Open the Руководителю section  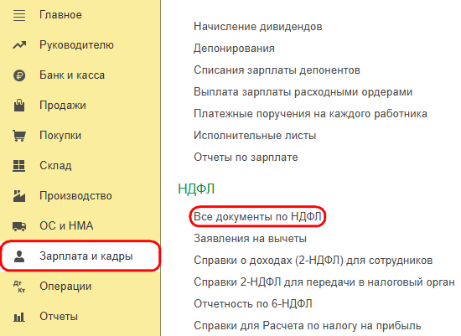pyautogui.click(x=76, y=45)
